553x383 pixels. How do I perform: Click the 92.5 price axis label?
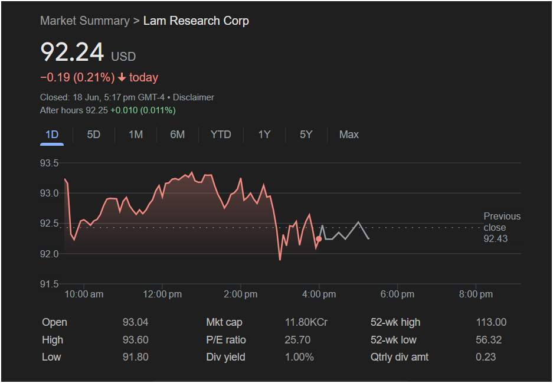coord(50,224)
